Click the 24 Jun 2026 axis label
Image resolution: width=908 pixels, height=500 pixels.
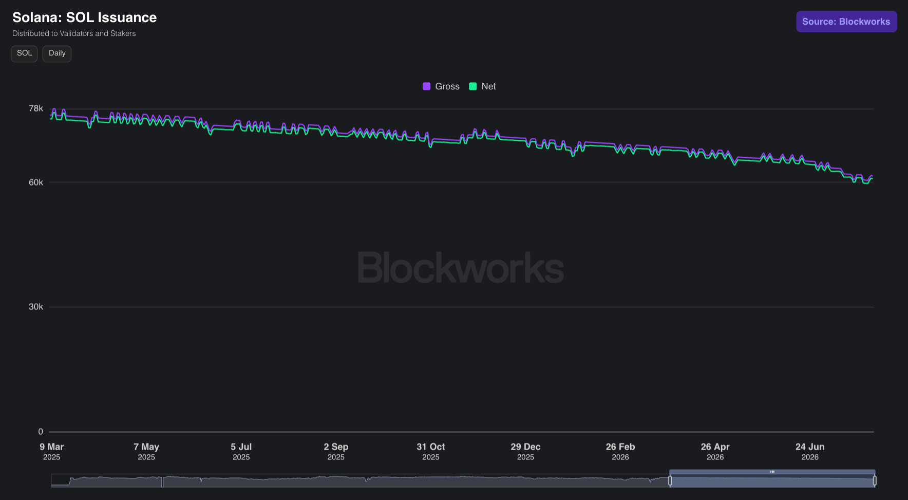(x=810, y=451)
